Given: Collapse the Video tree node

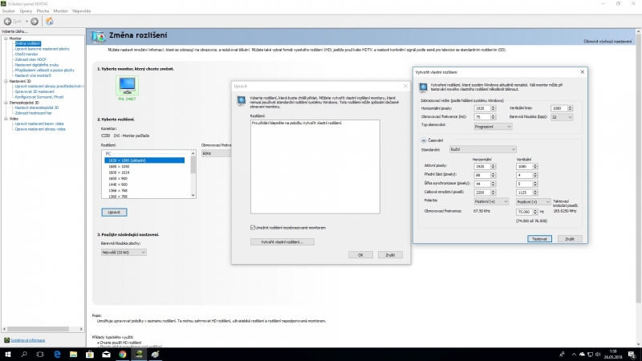Looking at the screenshot, I should [6, 119].
